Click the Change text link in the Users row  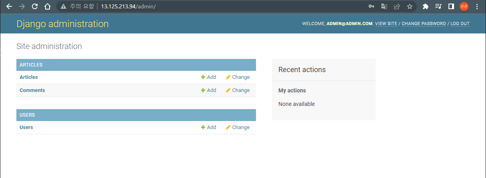point(241,127)
